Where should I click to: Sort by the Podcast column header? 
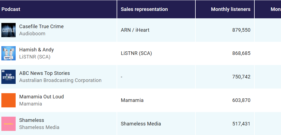tap(11, 9)
